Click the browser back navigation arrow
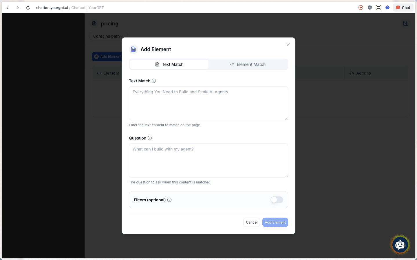This screenshot has height=260, width=417. click(8, 8)
